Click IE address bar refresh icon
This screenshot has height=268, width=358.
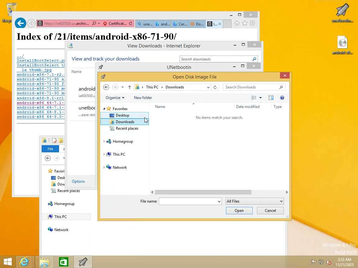131,24
